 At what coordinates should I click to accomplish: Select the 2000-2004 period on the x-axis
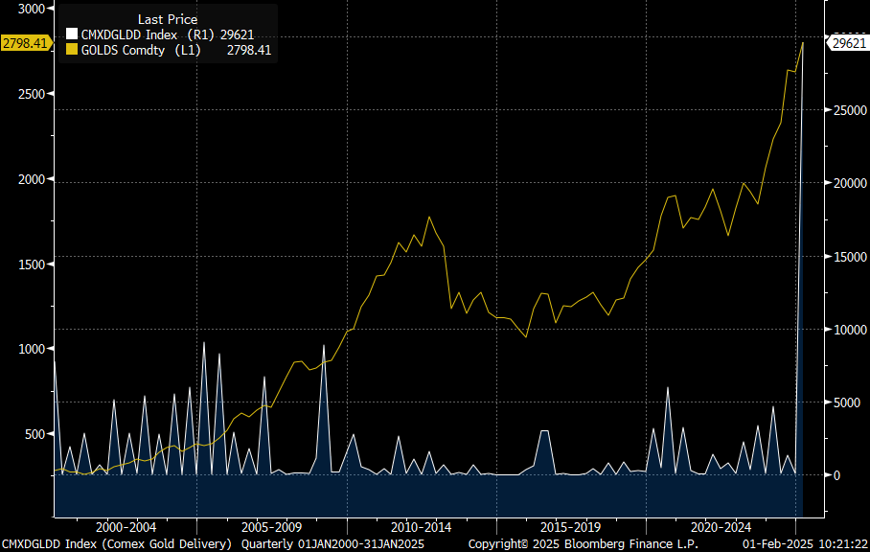pyautogui.click(x=126, y=526)
